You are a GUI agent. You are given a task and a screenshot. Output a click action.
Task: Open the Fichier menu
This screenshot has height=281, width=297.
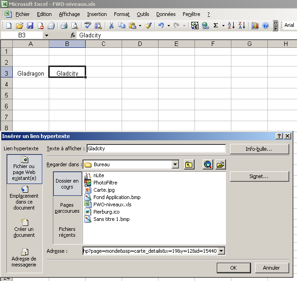coord(22,14)
